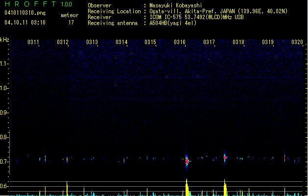Click the 0314 time marker
Viewport: 308px width, 196px height.
[121, 42]
